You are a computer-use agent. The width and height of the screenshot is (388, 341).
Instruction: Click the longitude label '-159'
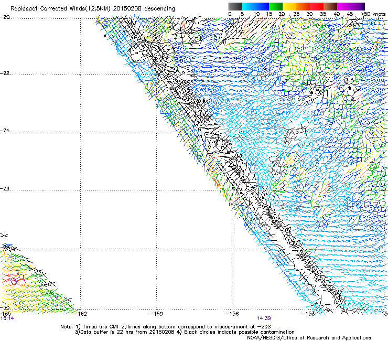(156, 314)
